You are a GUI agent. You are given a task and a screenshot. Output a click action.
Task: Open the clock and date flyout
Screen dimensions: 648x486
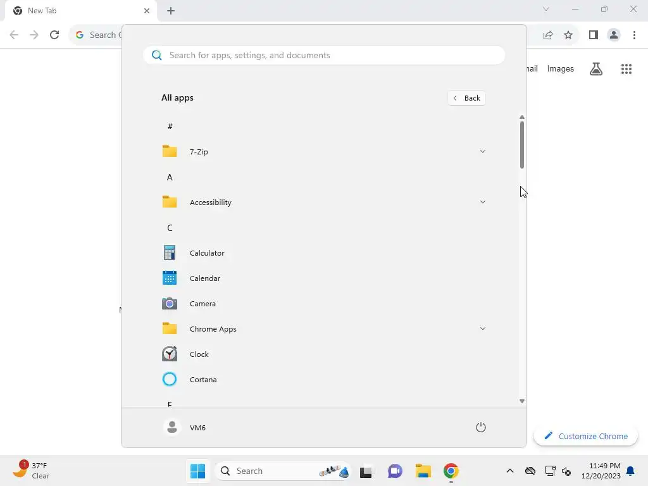point(601,471)
